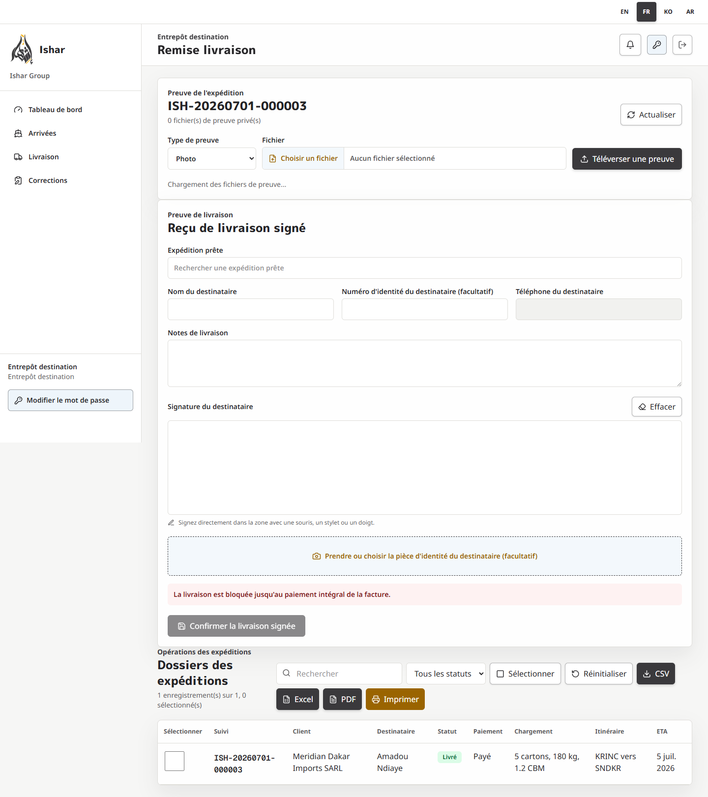
Task: Click the camera icon for recipient ID
Action: pos(317,556)
